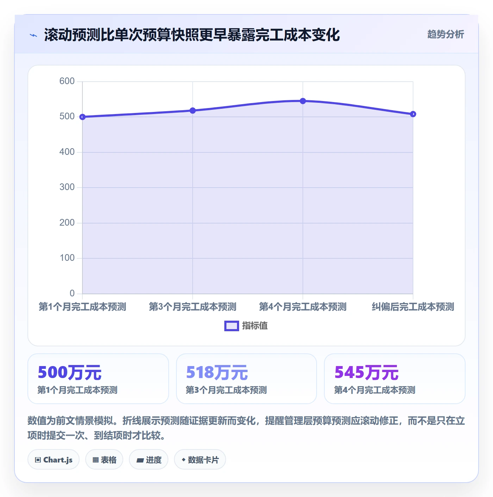This screenshot has height=497, width=493.
Task: Click the y-axis value 400
Action: coord(67,152)
